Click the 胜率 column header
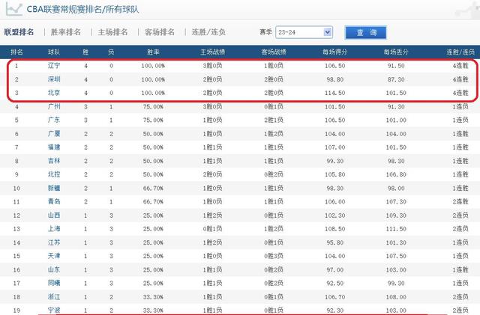 pyautogui.click(x=153, y=52)
